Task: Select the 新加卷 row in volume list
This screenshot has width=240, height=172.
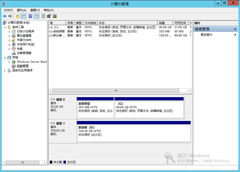Action: click(x=120, y=35)
